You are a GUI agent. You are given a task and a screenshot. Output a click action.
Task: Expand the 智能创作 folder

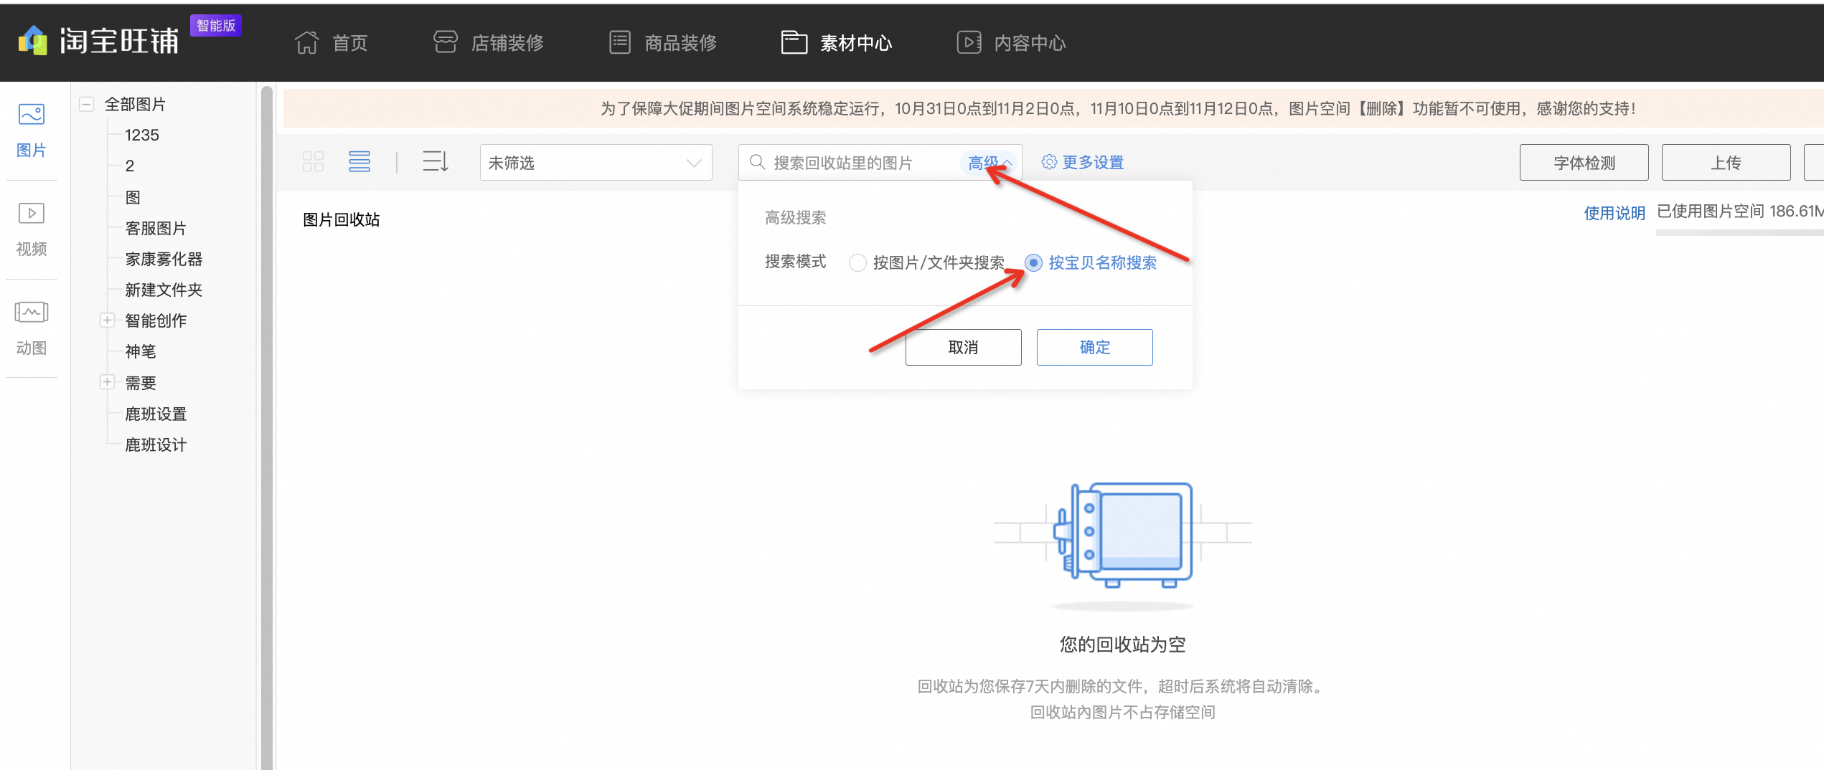[x=107, y=320]
